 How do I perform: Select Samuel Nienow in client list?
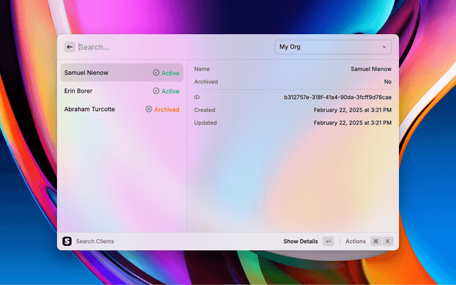(x=94, y=73)
